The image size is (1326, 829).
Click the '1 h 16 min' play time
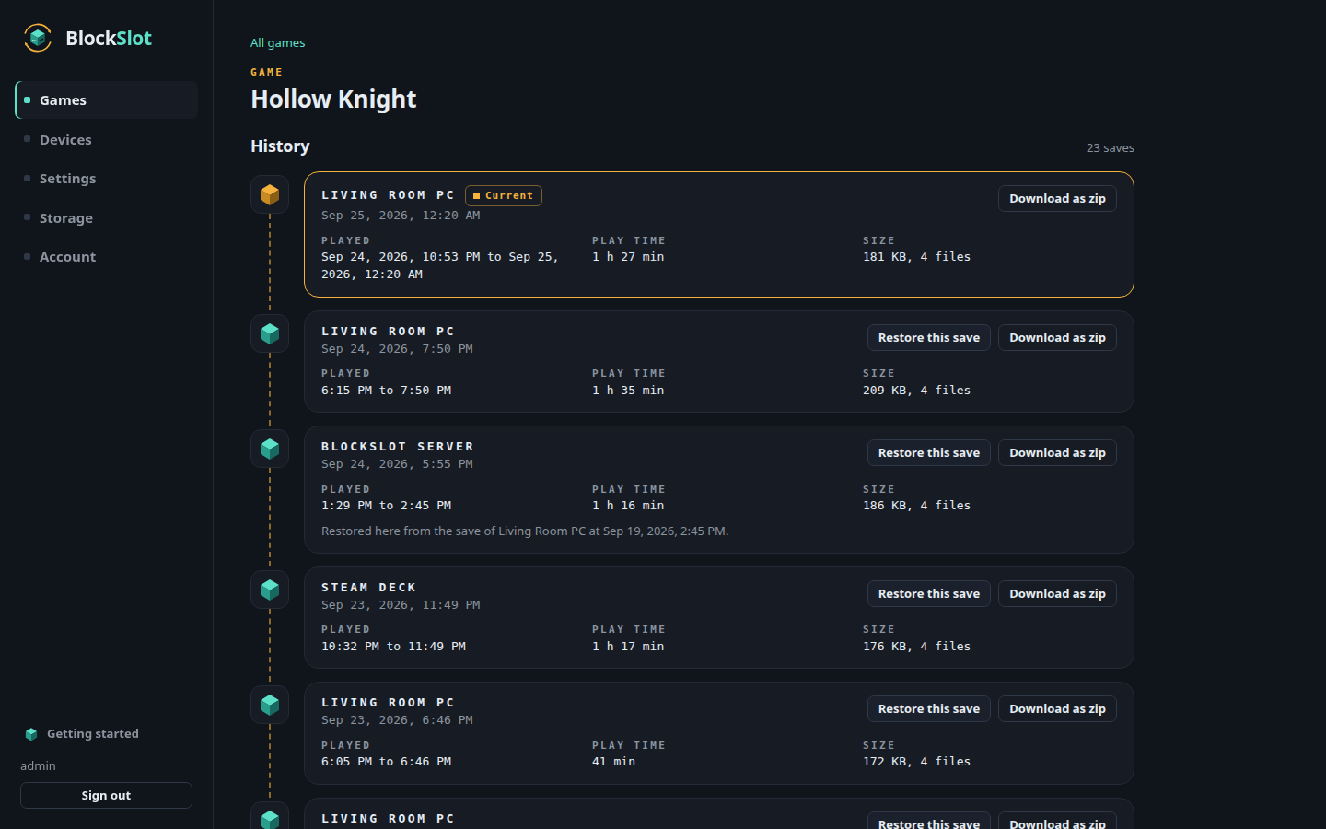click(x=628, y=506)
